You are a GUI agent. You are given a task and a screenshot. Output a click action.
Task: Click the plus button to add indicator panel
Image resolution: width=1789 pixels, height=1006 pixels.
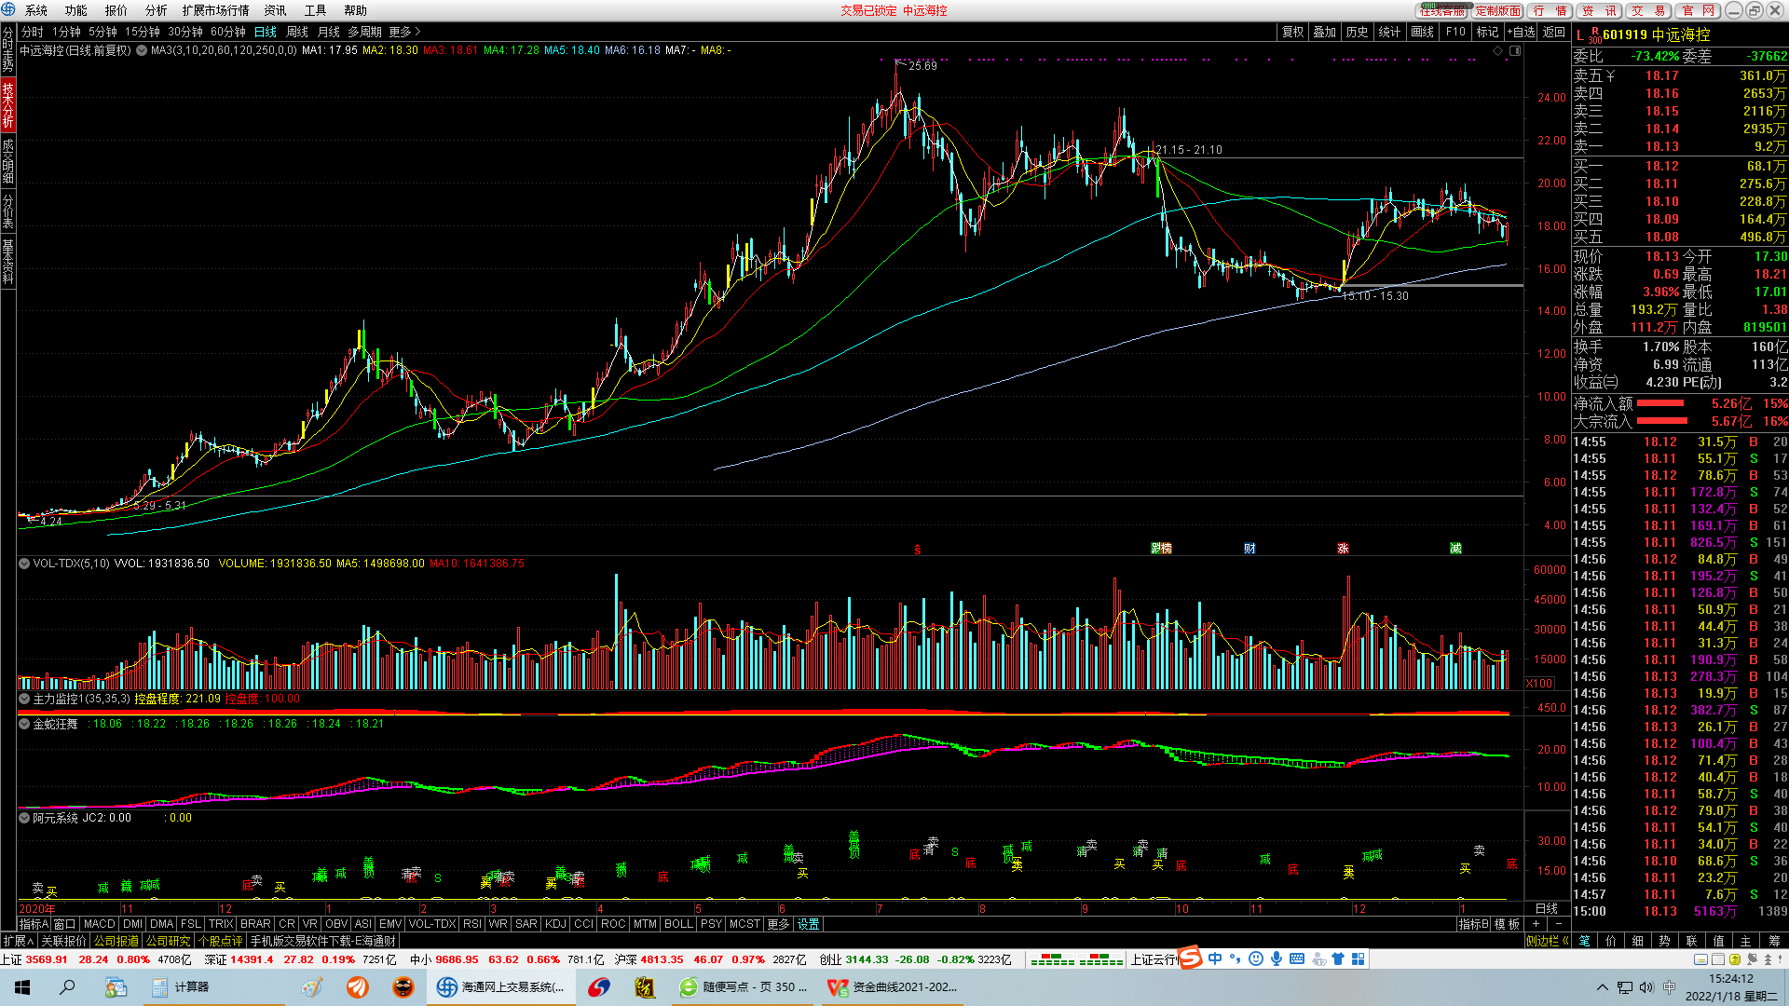[x=1536, y=924]
